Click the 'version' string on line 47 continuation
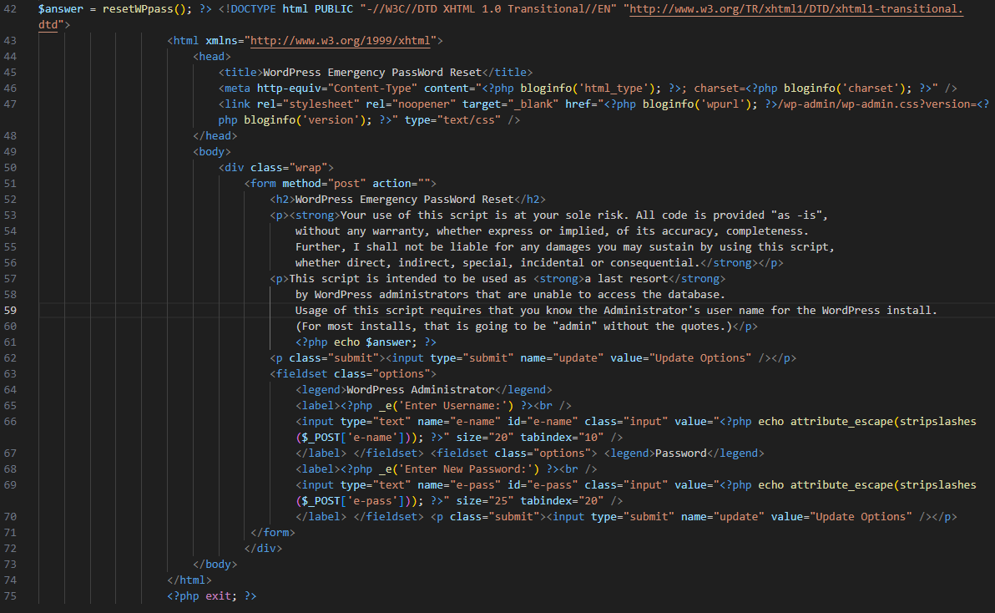 tap(330, 120)
